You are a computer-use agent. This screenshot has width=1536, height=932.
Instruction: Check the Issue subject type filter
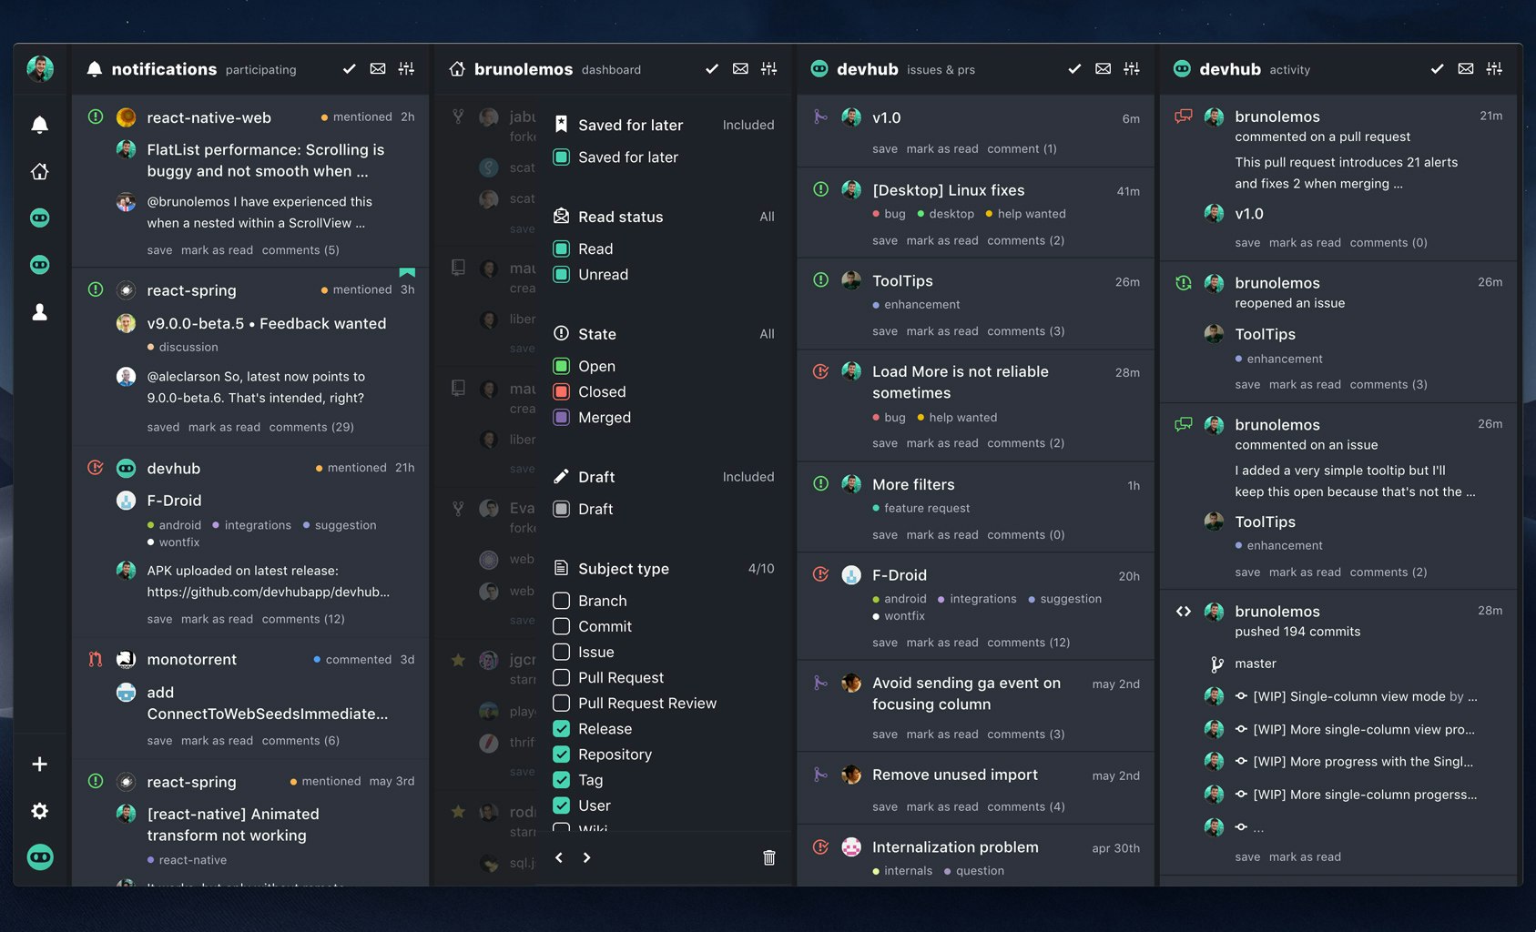[561, 652]
